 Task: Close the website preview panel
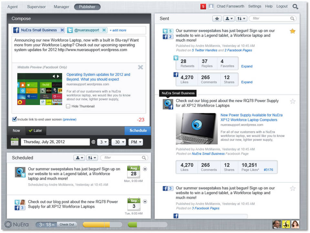(140, 67)
